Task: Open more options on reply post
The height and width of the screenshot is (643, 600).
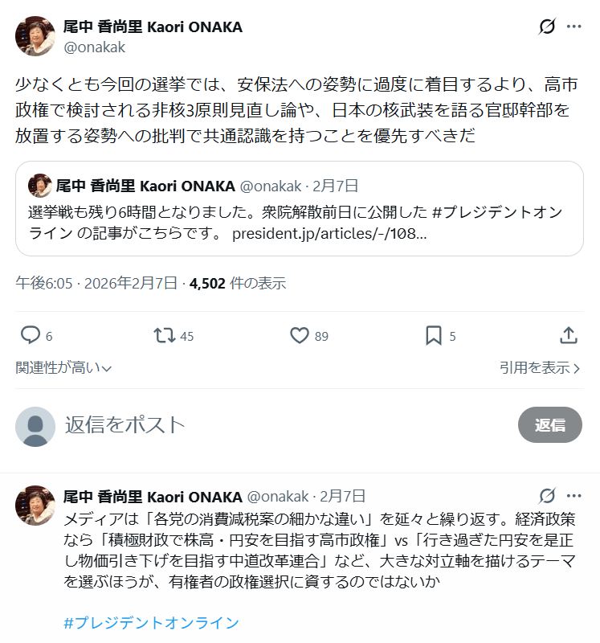Action: tap(573, 495)
